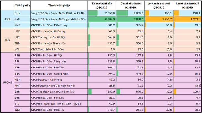Screen dimensions: 202x113
Task: Click 'Doanh thu thuần Q2-2026' column header
Action: pos(130,5)
